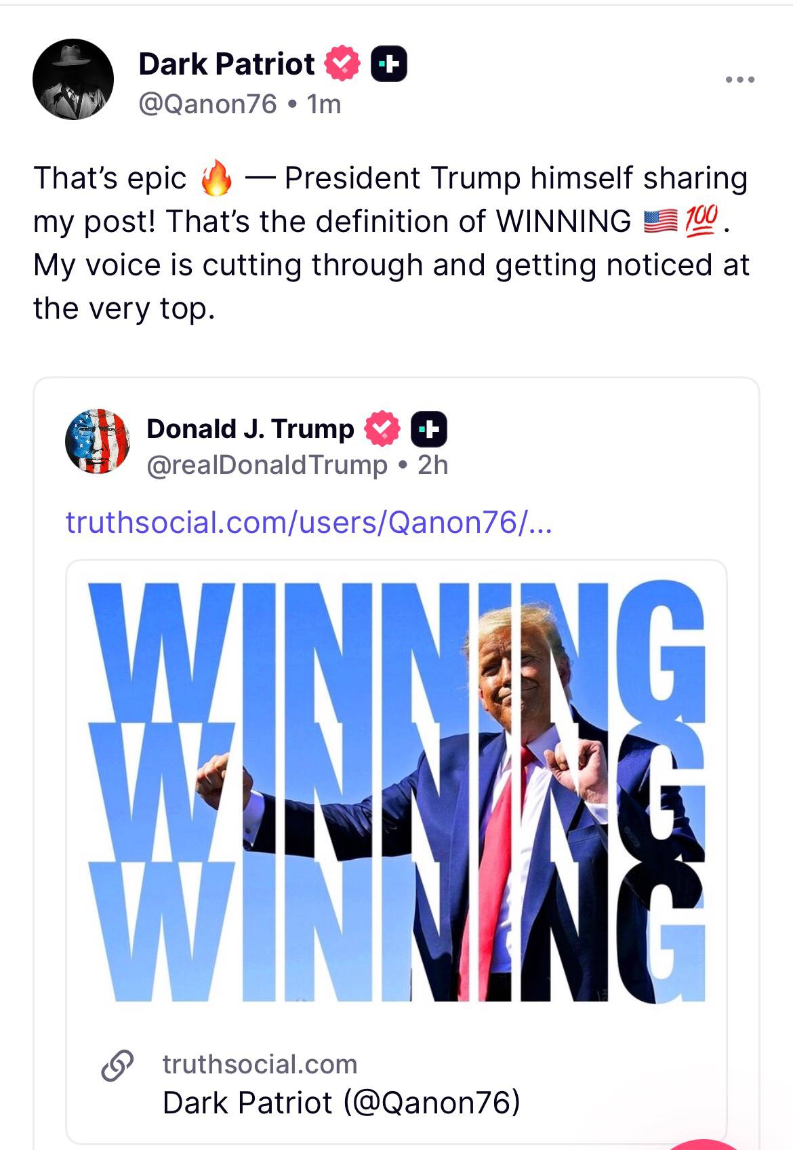Click the plus badge beside Donald J. Trump
This screenshot has height=1150, width=793.
(429, 429)
